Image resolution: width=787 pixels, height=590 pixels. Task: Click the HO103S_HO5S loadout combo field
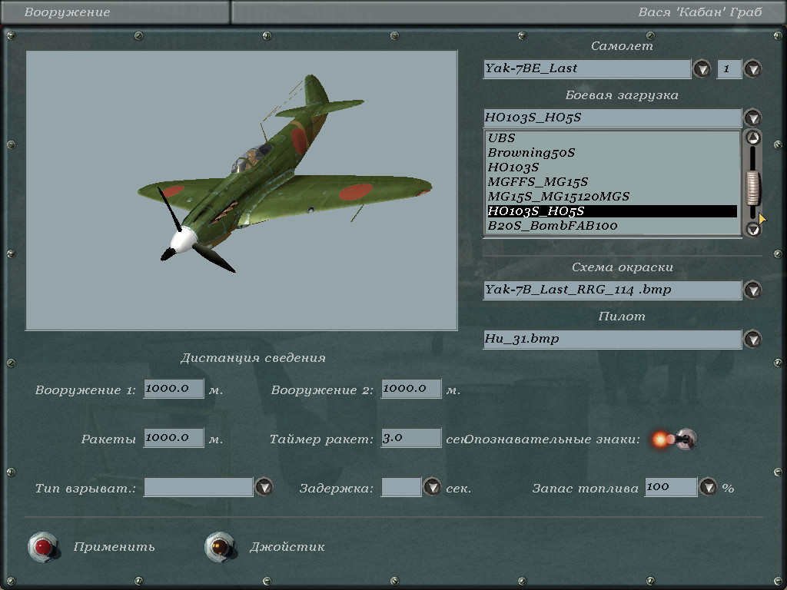pyautogui.click(x=613, y=118)
